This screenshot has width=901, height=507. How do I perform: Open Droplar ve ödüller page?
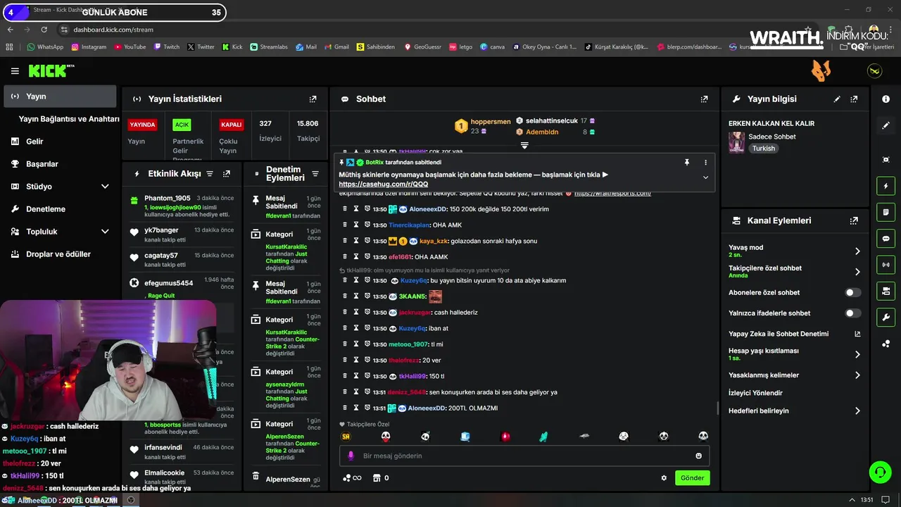click(x=58, y=254)
